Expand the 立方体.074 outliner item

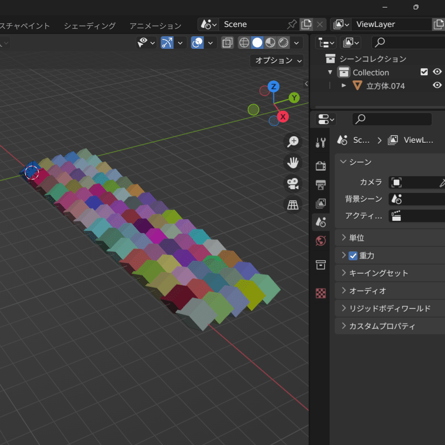343,85
